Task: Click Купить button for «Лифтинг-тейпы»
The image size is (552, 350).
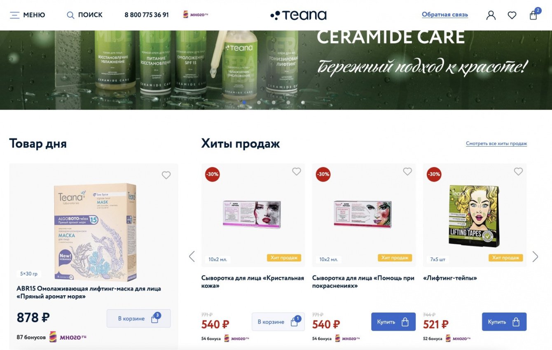Action: click(504, 322)
